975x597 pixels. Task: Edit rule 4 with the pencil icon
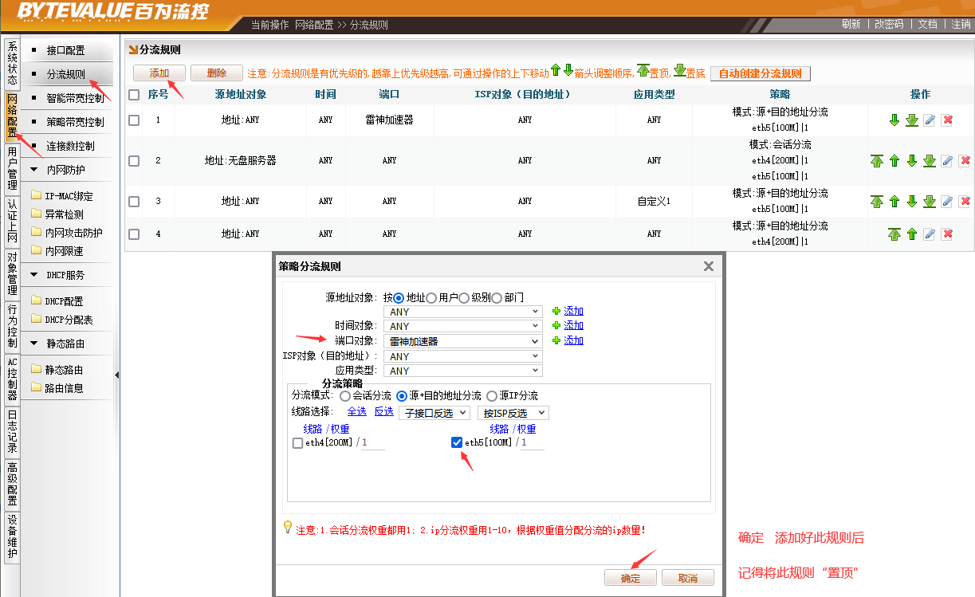pyautogui.click(x=930, y=234)
